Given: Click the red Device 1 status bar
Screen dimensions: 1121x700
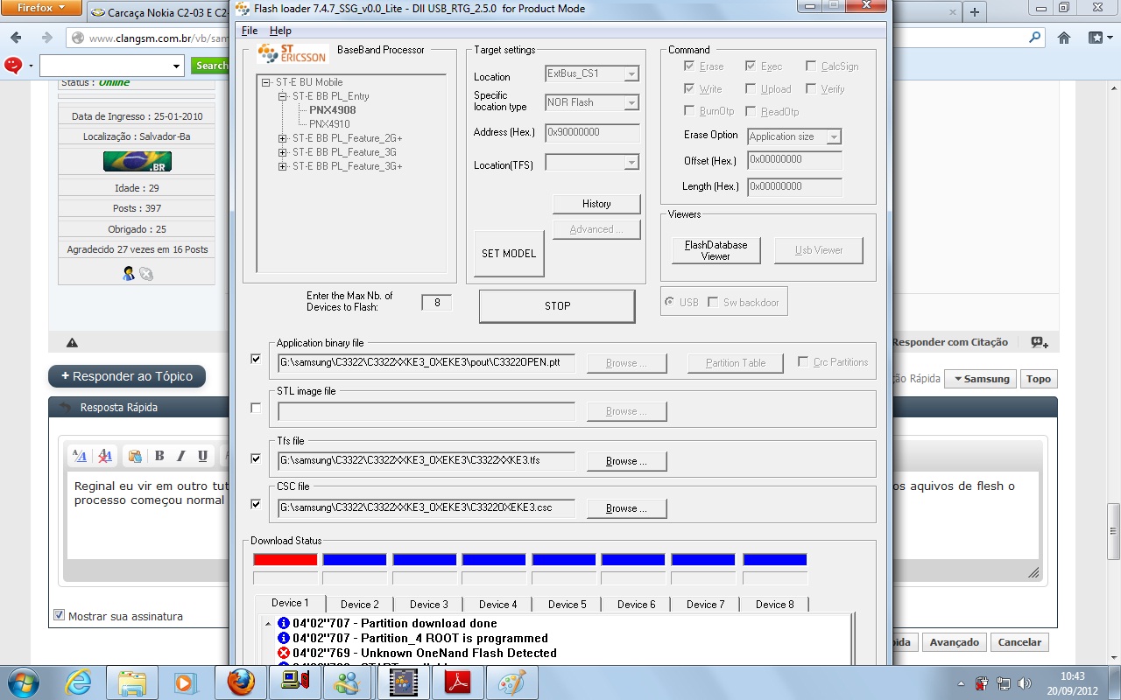Looking at the screenshot, I should tap(286, 560).
